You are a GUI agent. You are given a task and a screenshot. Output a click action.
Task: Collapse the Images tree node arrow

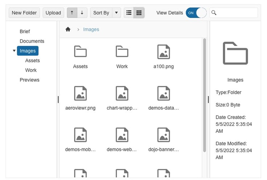[14, 51]
